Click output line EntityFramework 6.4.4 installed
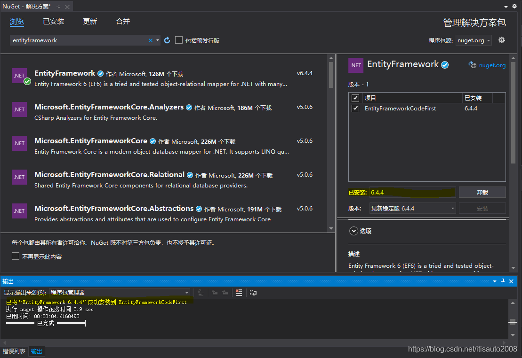Viewport: 522px width, 358px height. (x=96, y=302)
